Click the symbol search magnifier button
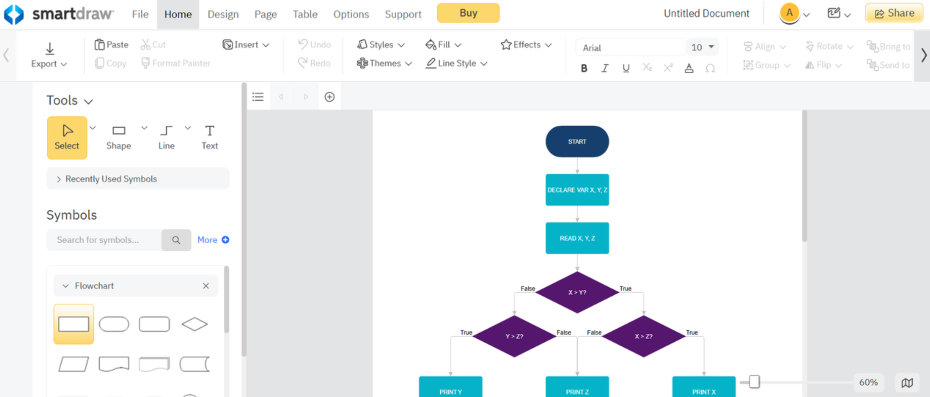Image resolution: width=930 pixels, height=397 pixels. click(176, 240)
